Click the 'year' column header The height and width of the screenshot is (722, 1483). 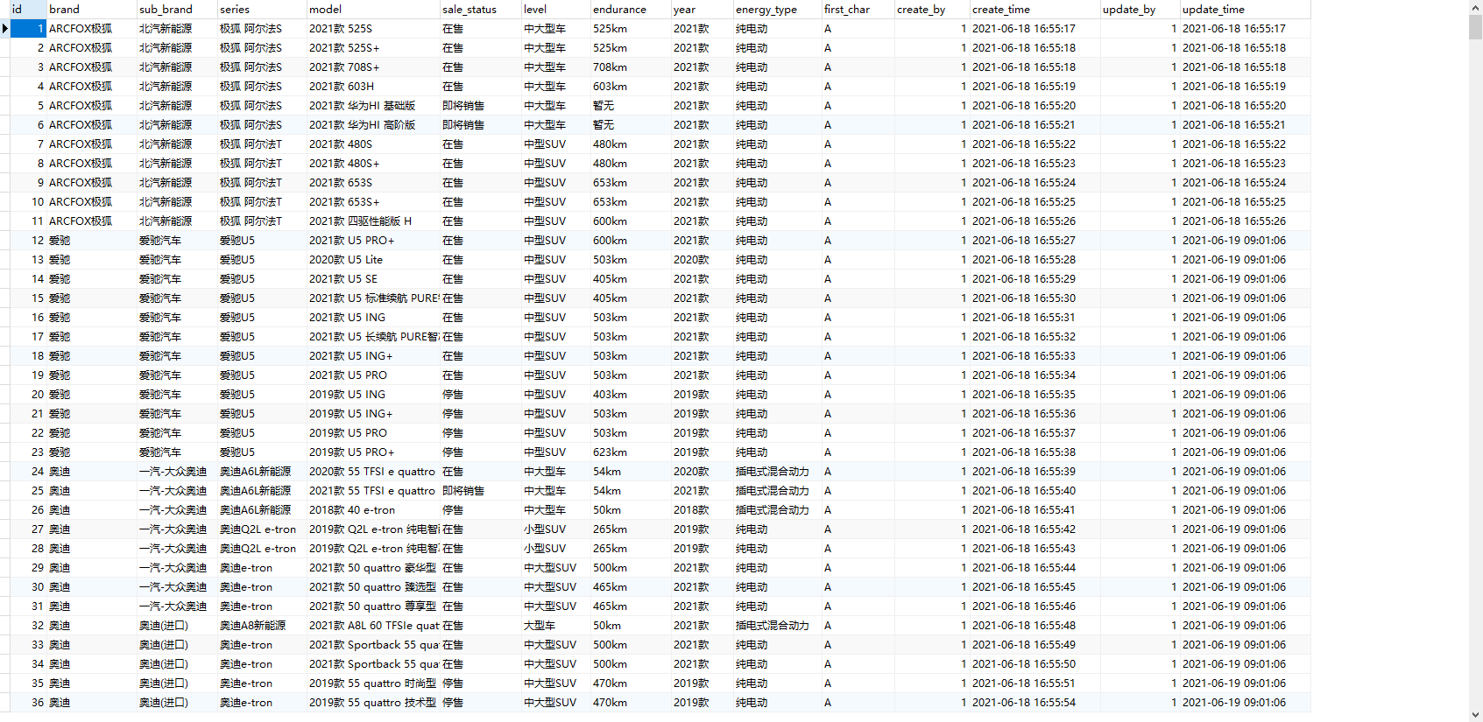pyautogui.click(x=703, y=10)
